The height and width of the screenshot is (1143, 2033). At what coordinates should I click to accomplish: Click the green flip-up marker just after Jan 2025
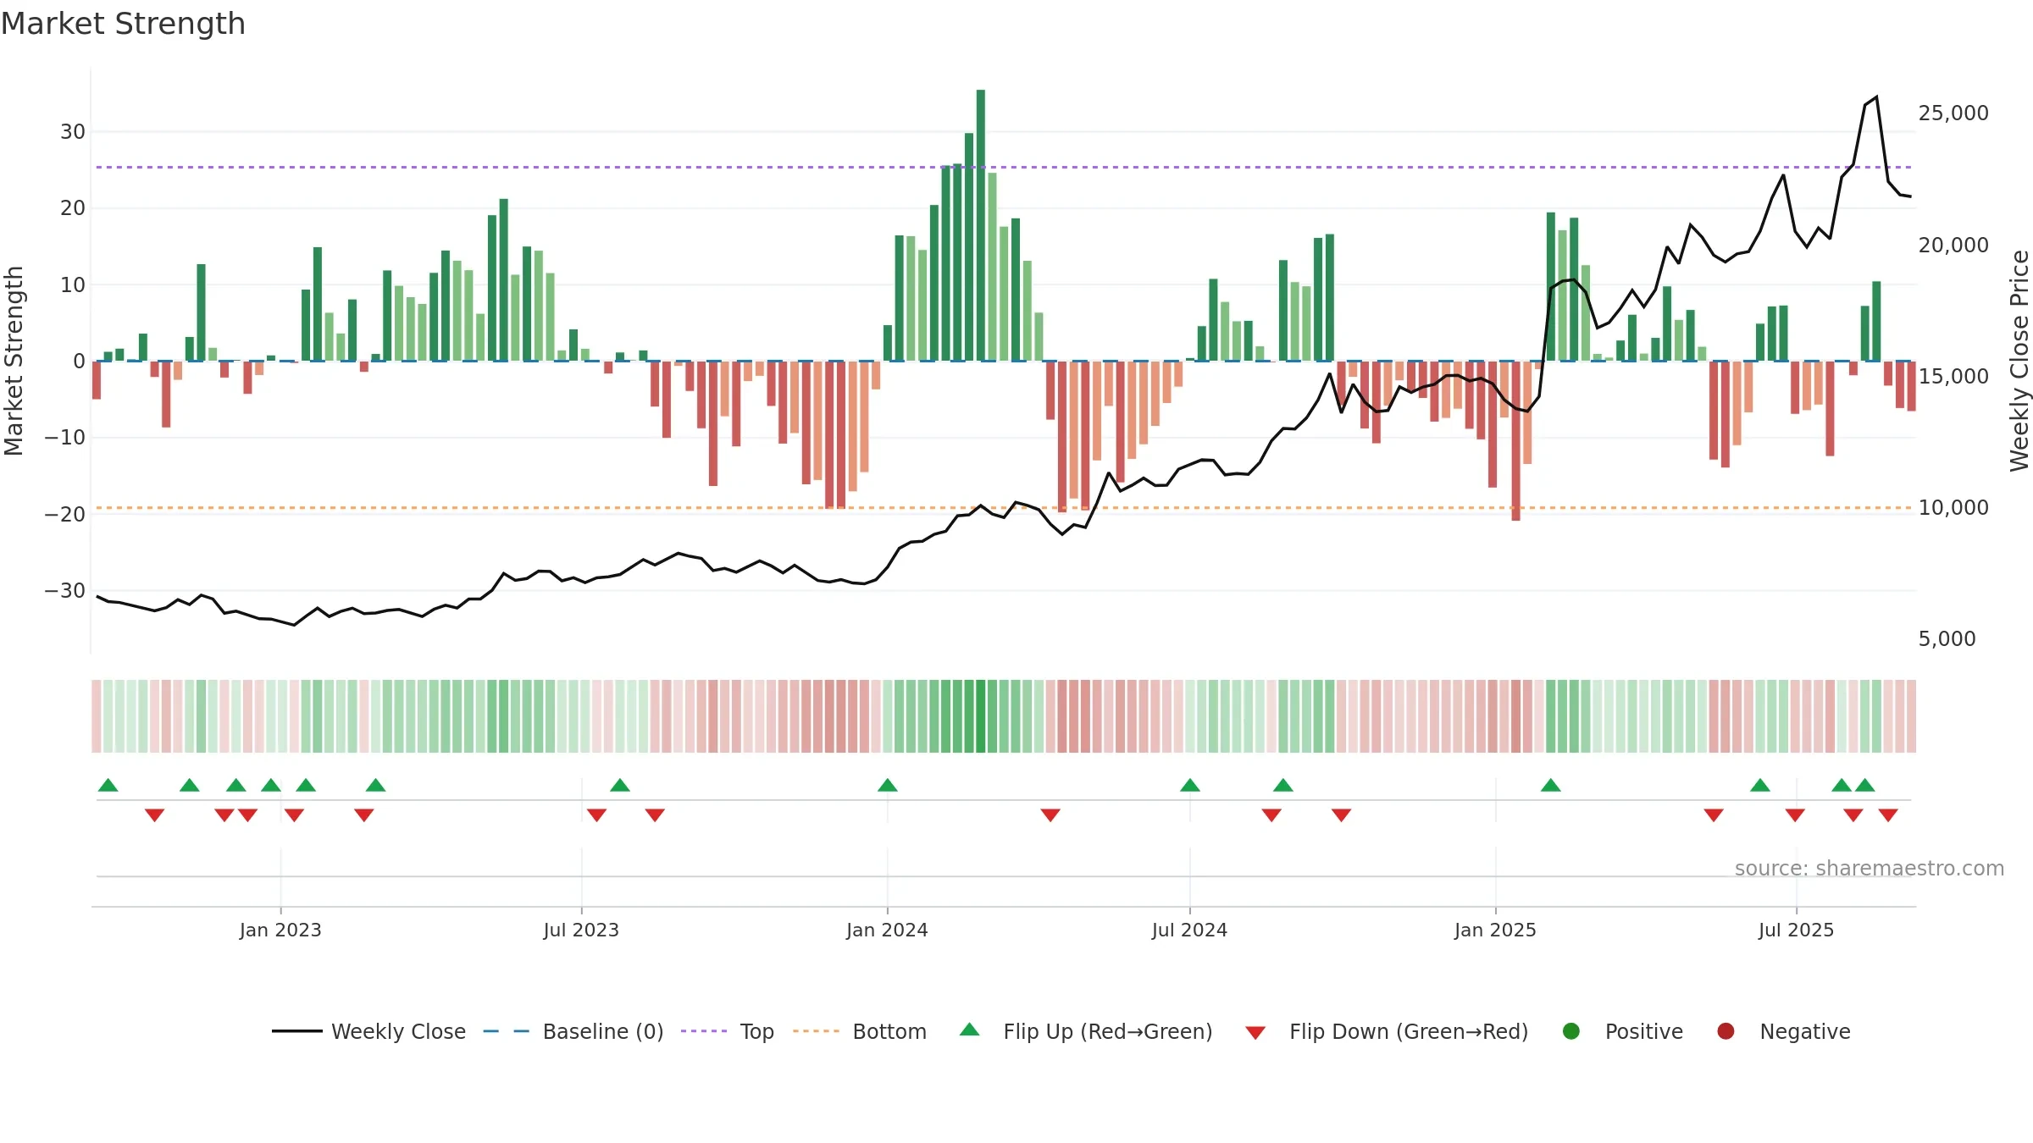(1551, 785)
